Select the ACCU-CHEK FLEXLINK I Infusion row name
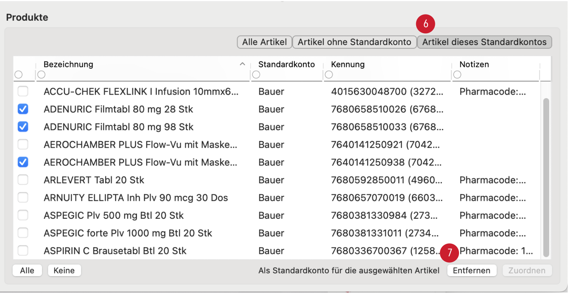This screenshot has height=294, width=568. point(141,92)
